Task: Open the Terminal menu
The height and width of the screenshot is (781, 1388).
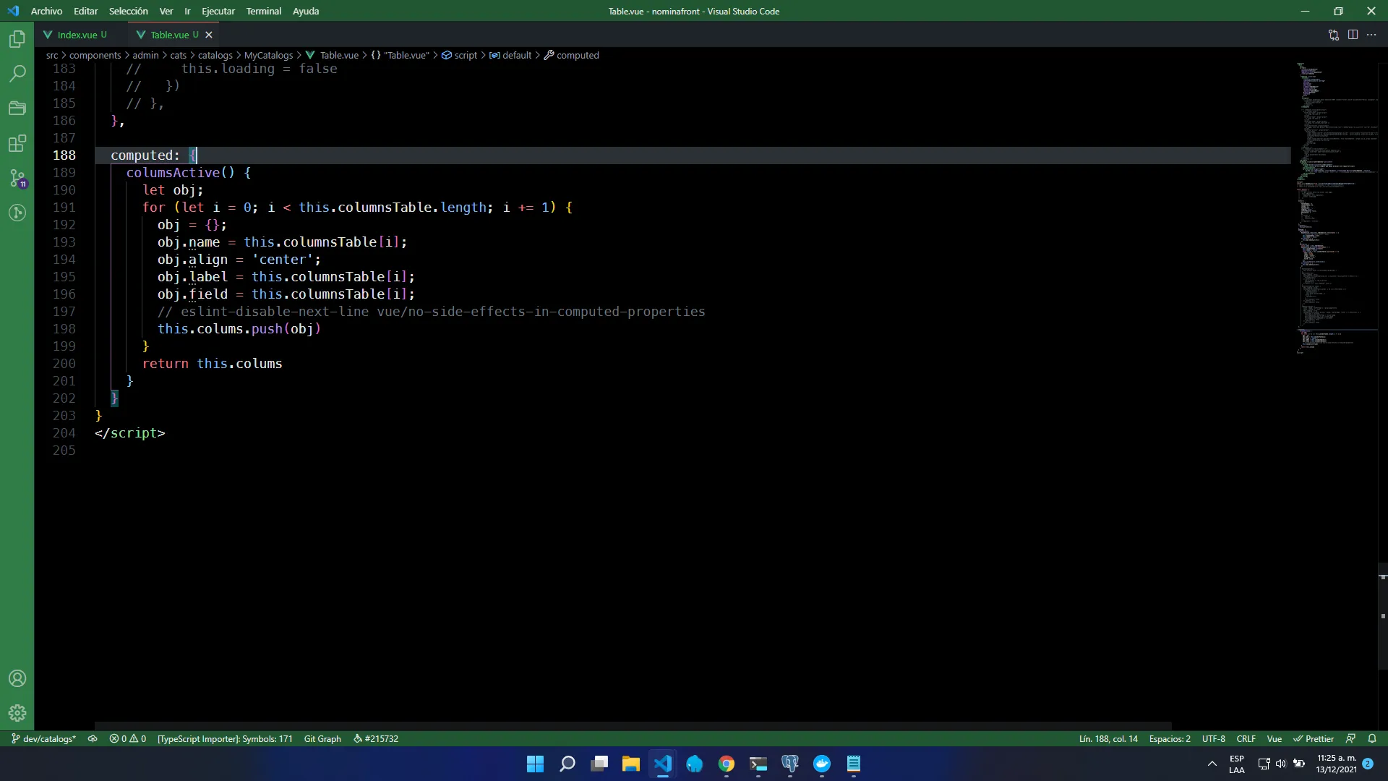Action: (263, 11)
